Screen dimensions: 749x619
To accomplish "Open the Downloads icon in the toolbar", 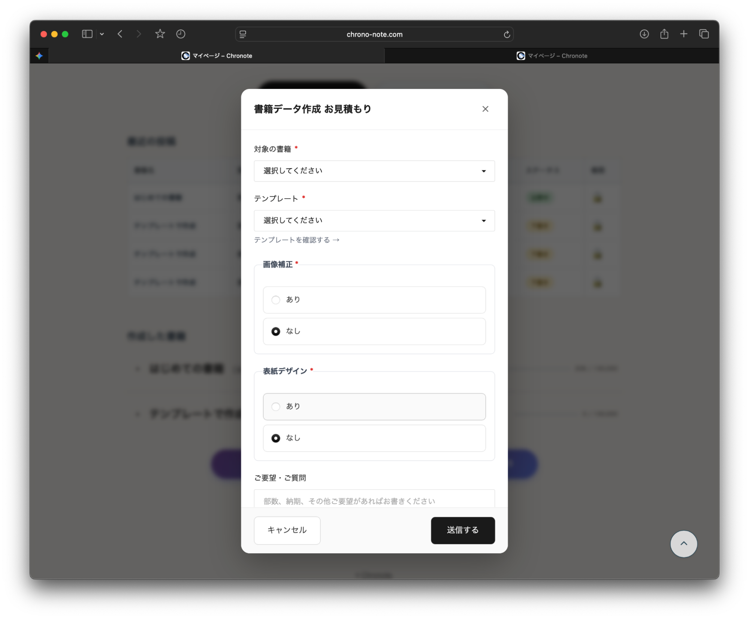I will tap(644, 34).
